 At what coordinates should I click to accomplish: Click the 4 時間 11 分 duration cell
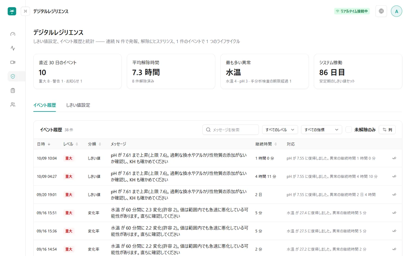click(266, 176)
